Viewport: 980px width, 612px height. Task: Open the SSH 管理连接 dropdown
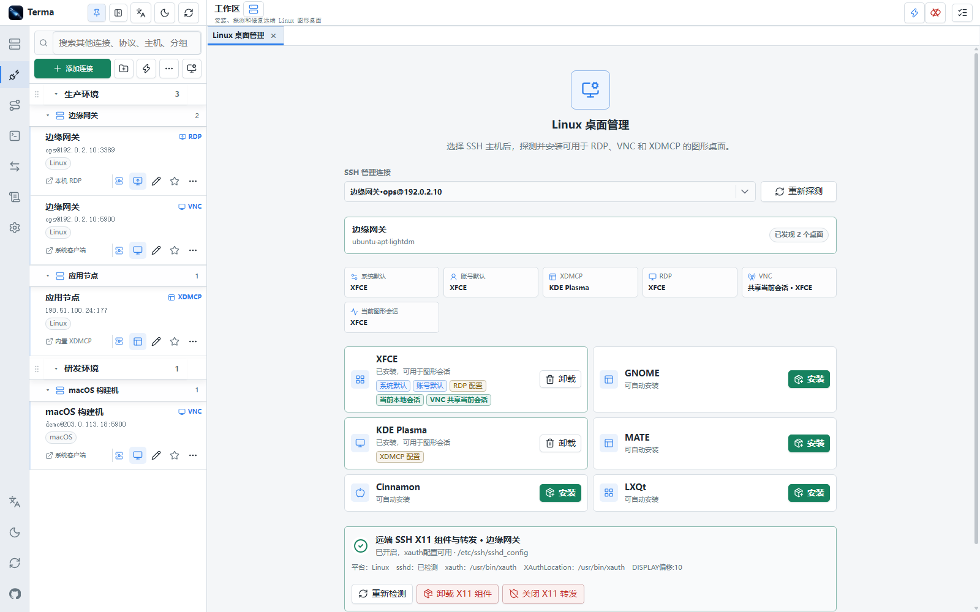[x=550, y=192]
